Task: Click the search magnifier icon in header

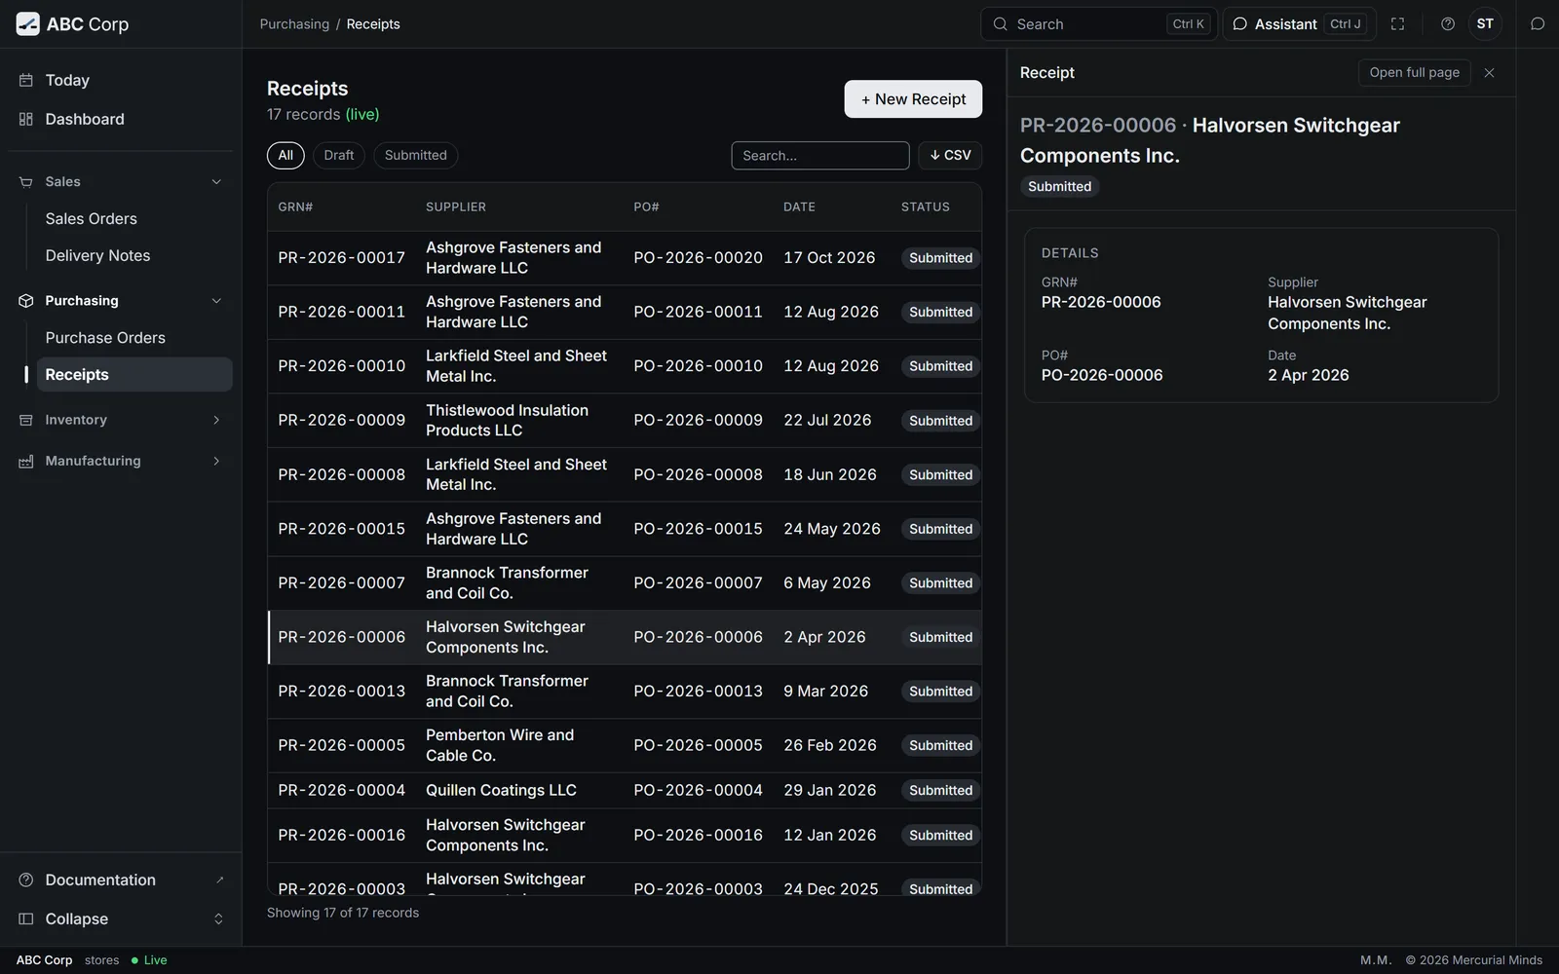Action: 1001,24
